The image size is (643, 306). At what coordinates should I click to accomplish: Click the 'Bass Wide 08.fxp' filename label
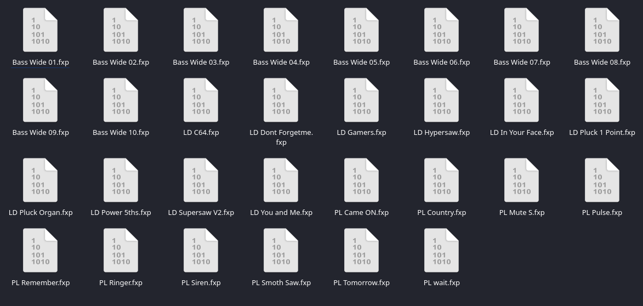click(x=602, y=63)
